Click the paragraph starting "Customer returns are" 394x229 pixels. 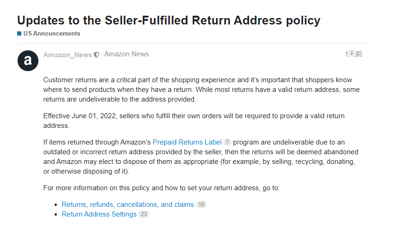click(201, 89)
